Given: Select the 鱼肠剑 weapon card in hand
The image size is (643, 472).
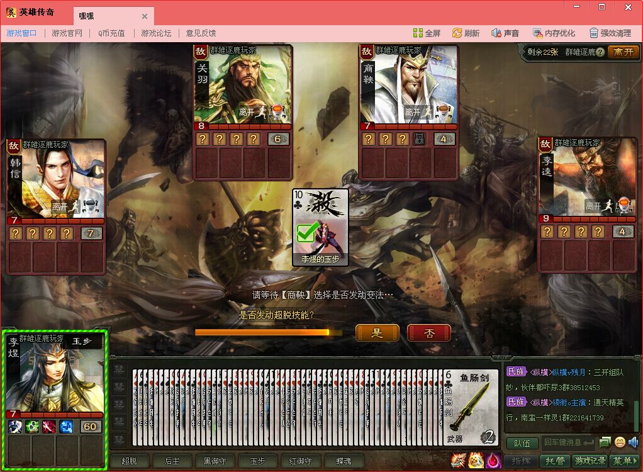Looking at the screenshot, I should pyautogui.click(x=471, y=407).
